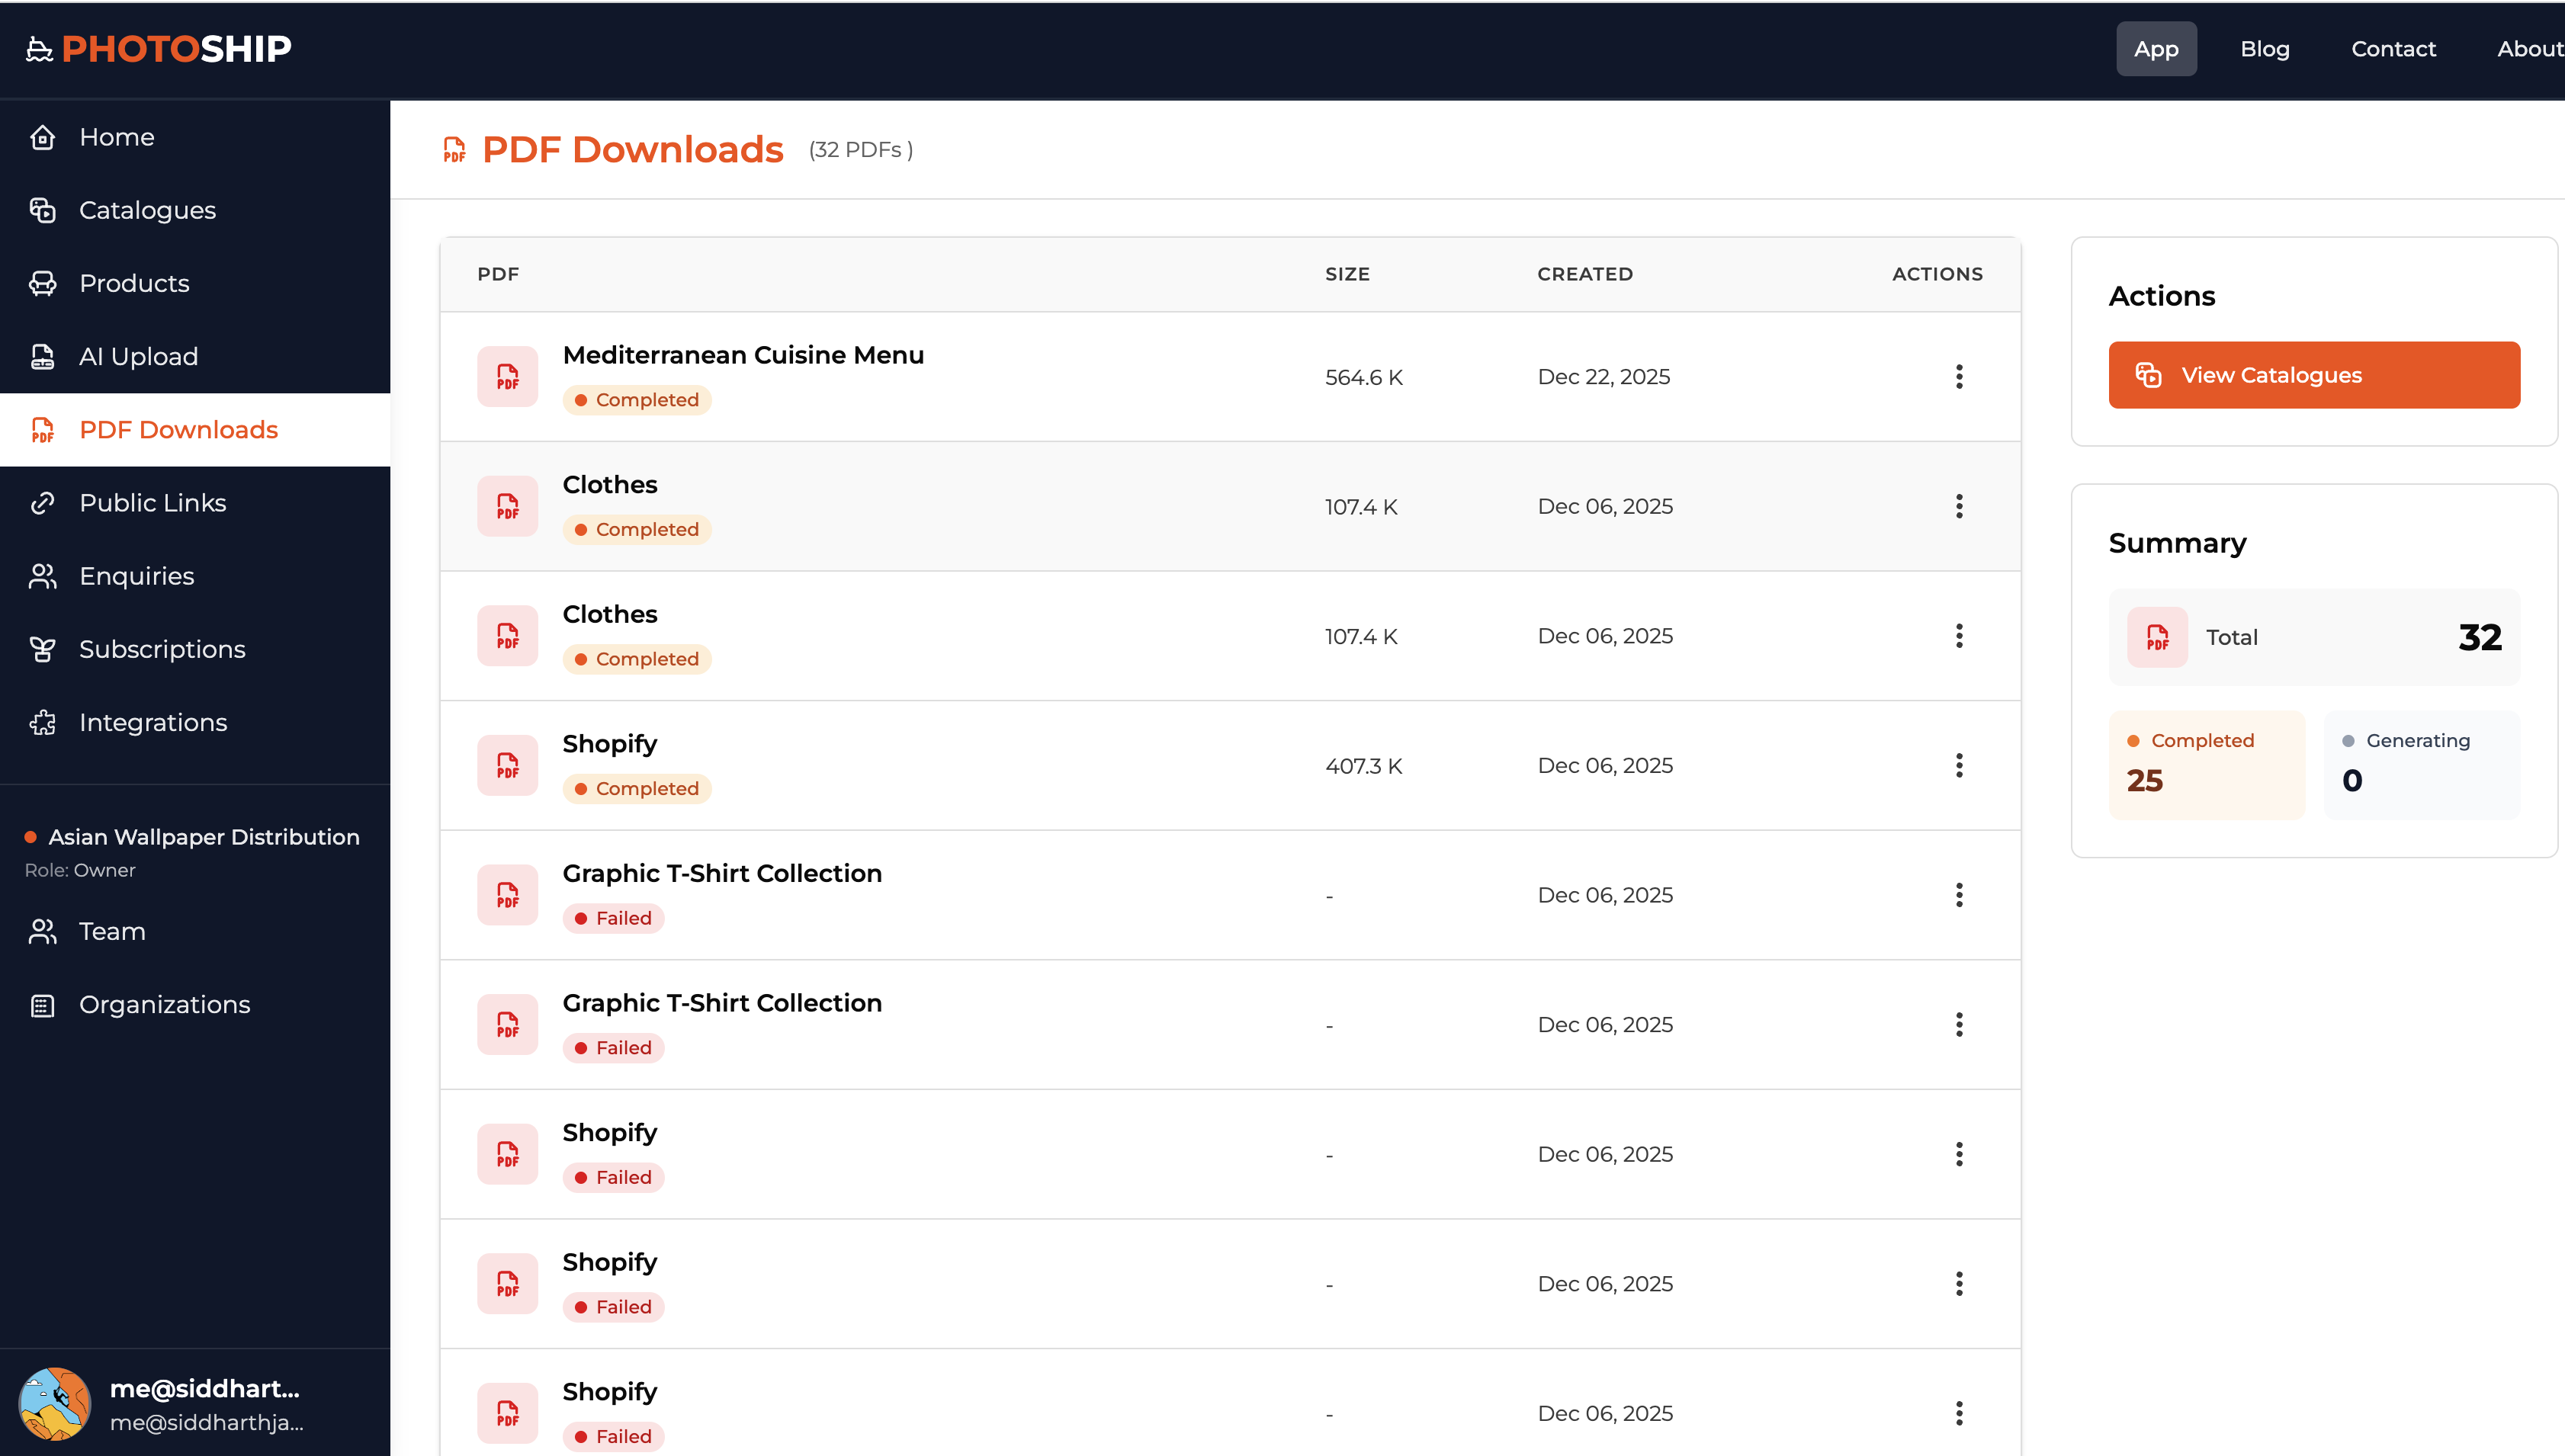Expand actions for first failed Graphic T-Shirt Collection

1958,895
